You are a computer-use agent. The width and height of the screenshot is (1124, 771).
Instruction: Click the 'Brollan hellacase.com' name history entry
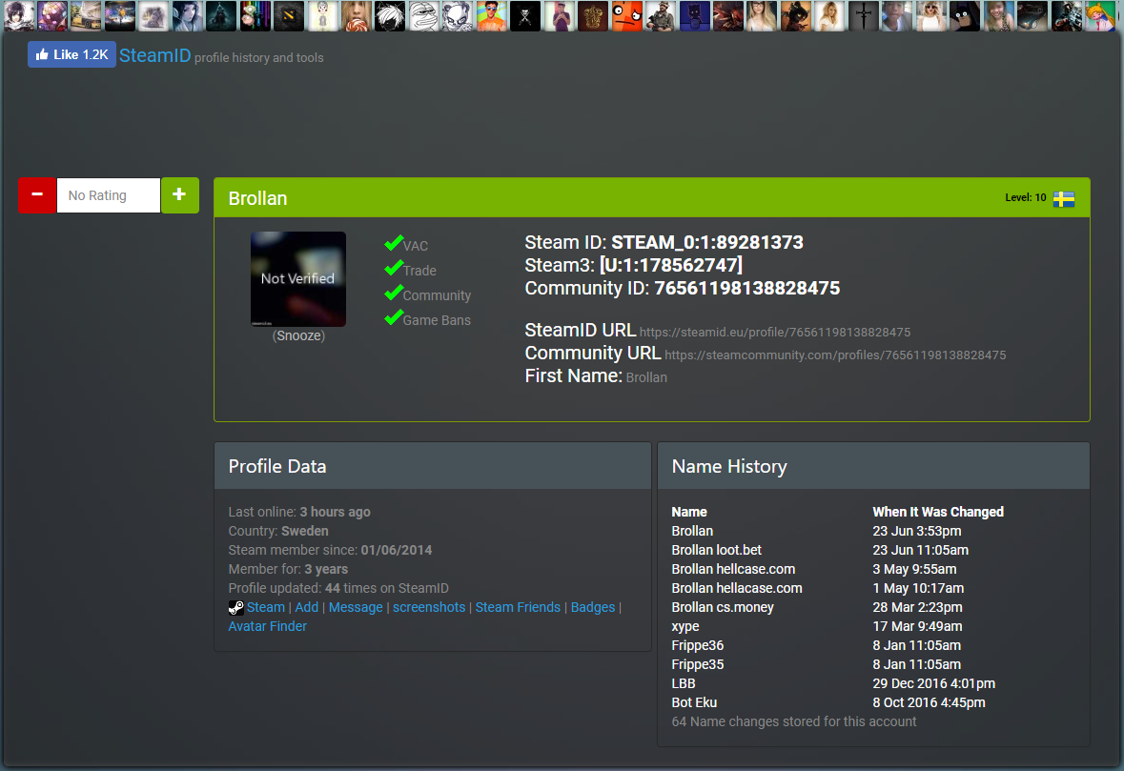coord(737,588)
